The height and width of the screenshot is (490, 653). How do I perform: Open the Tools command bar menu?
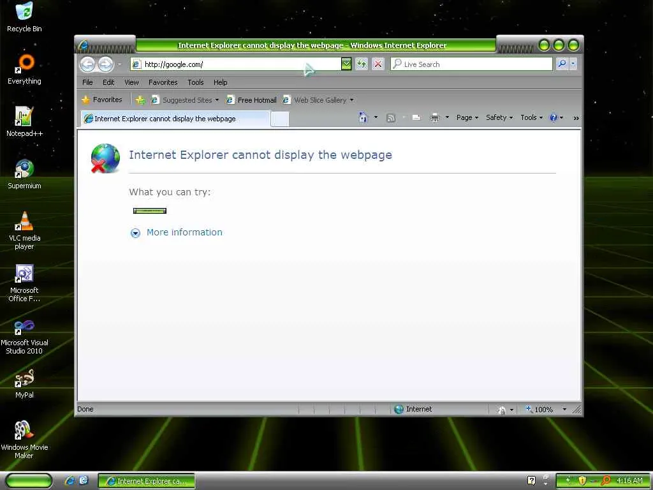[x=531, y=117]
